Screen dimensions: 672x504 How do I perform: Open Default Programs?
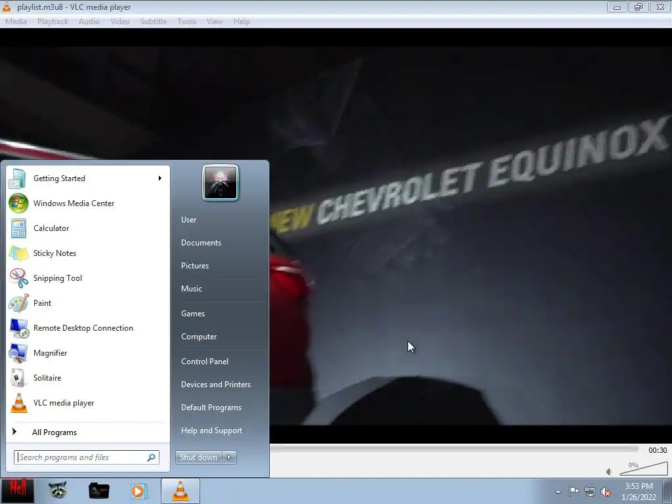click(211, 408)
